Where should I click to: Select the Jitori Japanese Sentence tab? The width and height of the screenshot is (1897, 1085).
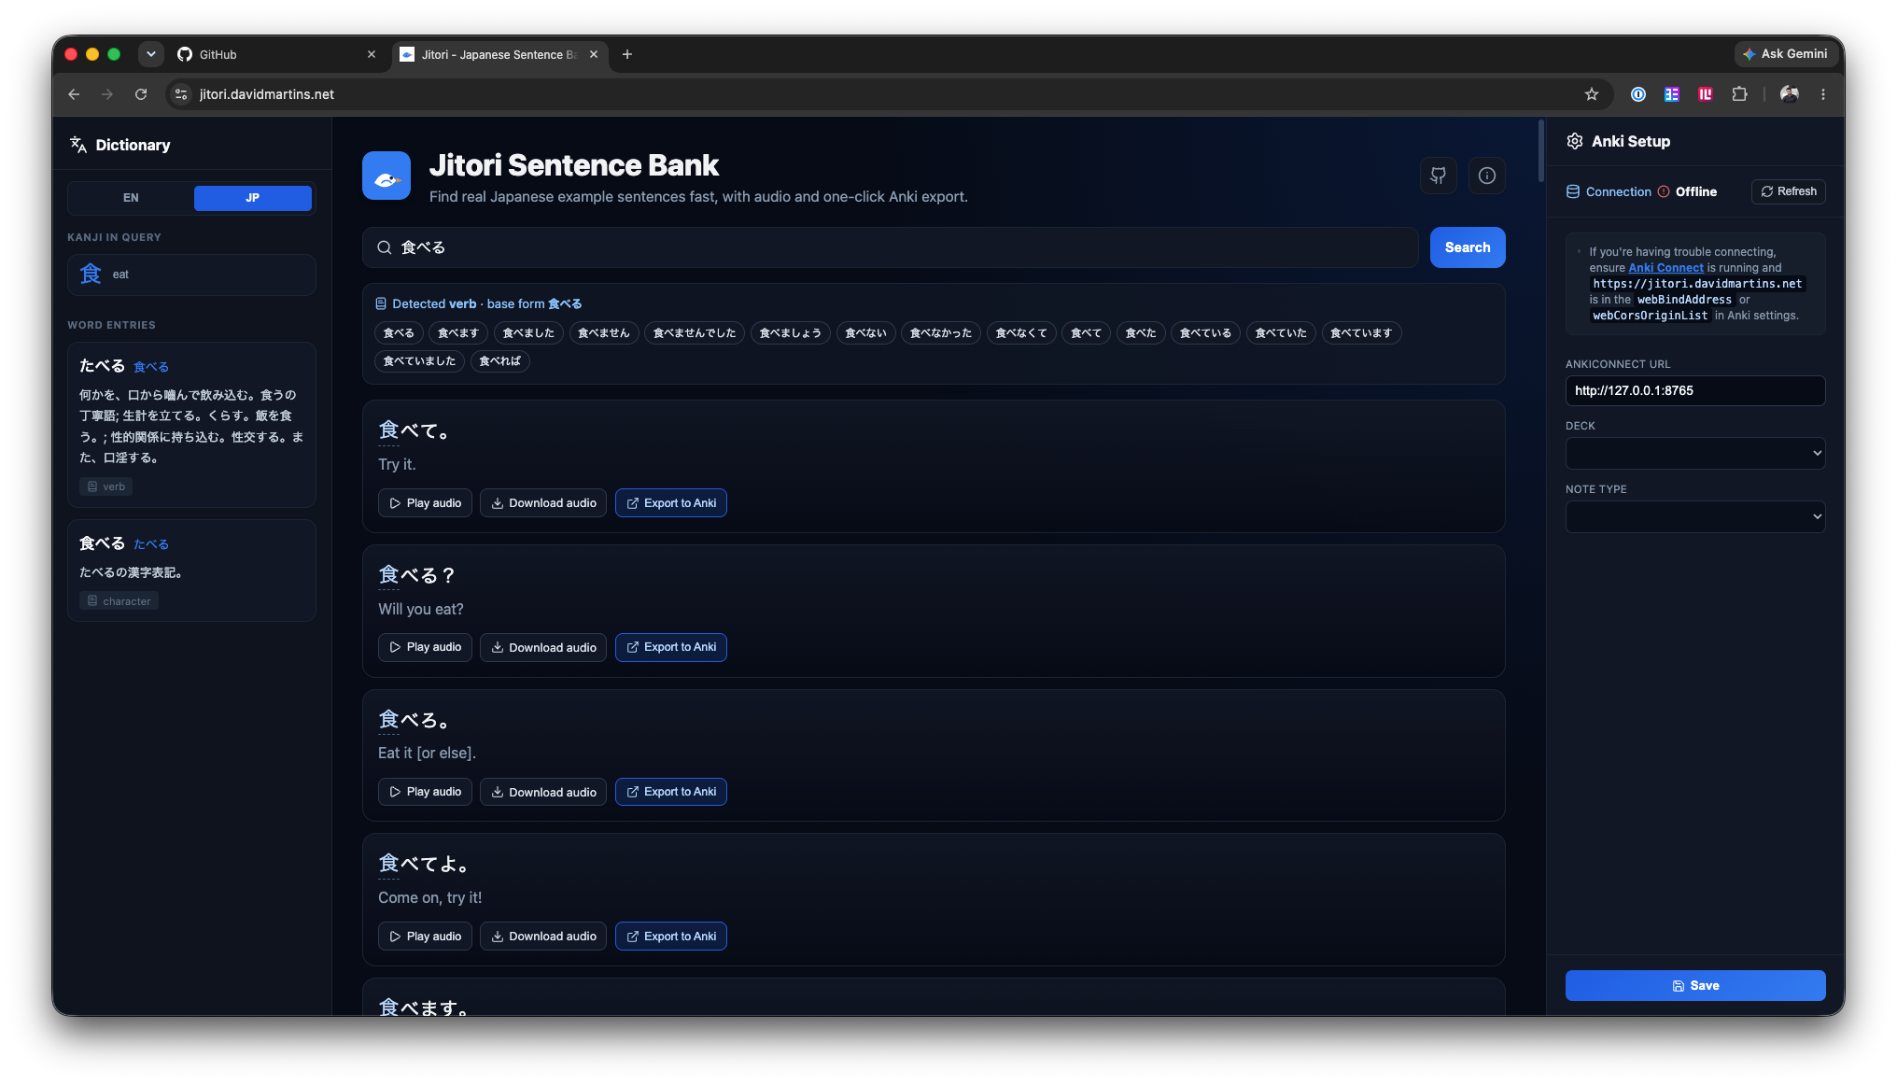coord(499,54)
